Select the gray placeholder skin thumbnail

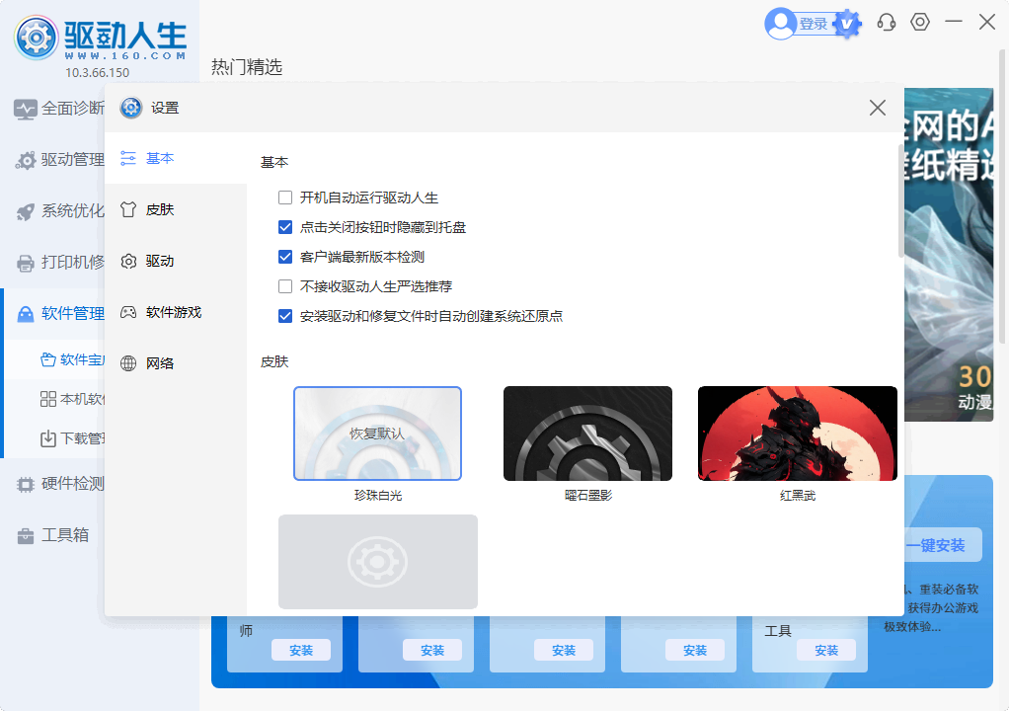pos(378,562)
